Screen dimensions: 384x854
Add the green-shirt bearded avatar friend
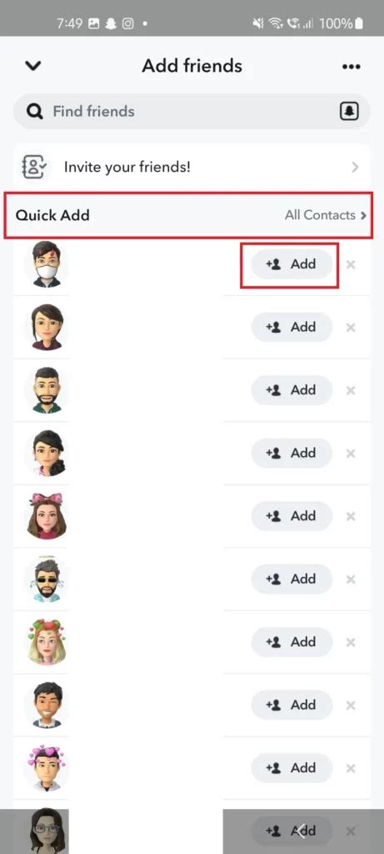click(292, 390)
